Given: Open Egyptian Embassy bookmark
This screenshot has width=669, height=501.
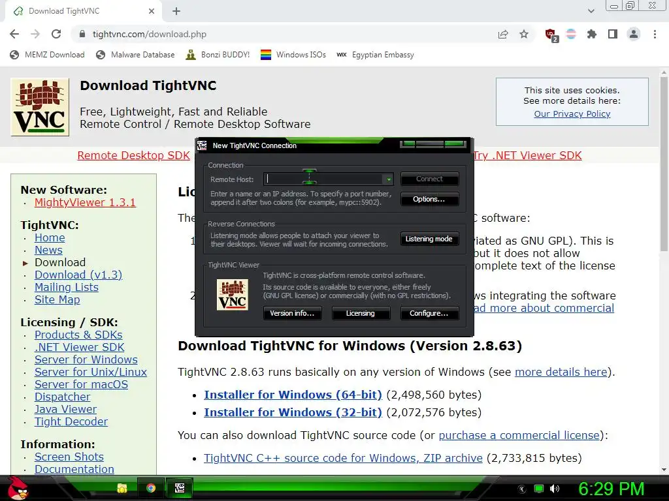Looking at the screenshot, I should (x=375, y=55).
